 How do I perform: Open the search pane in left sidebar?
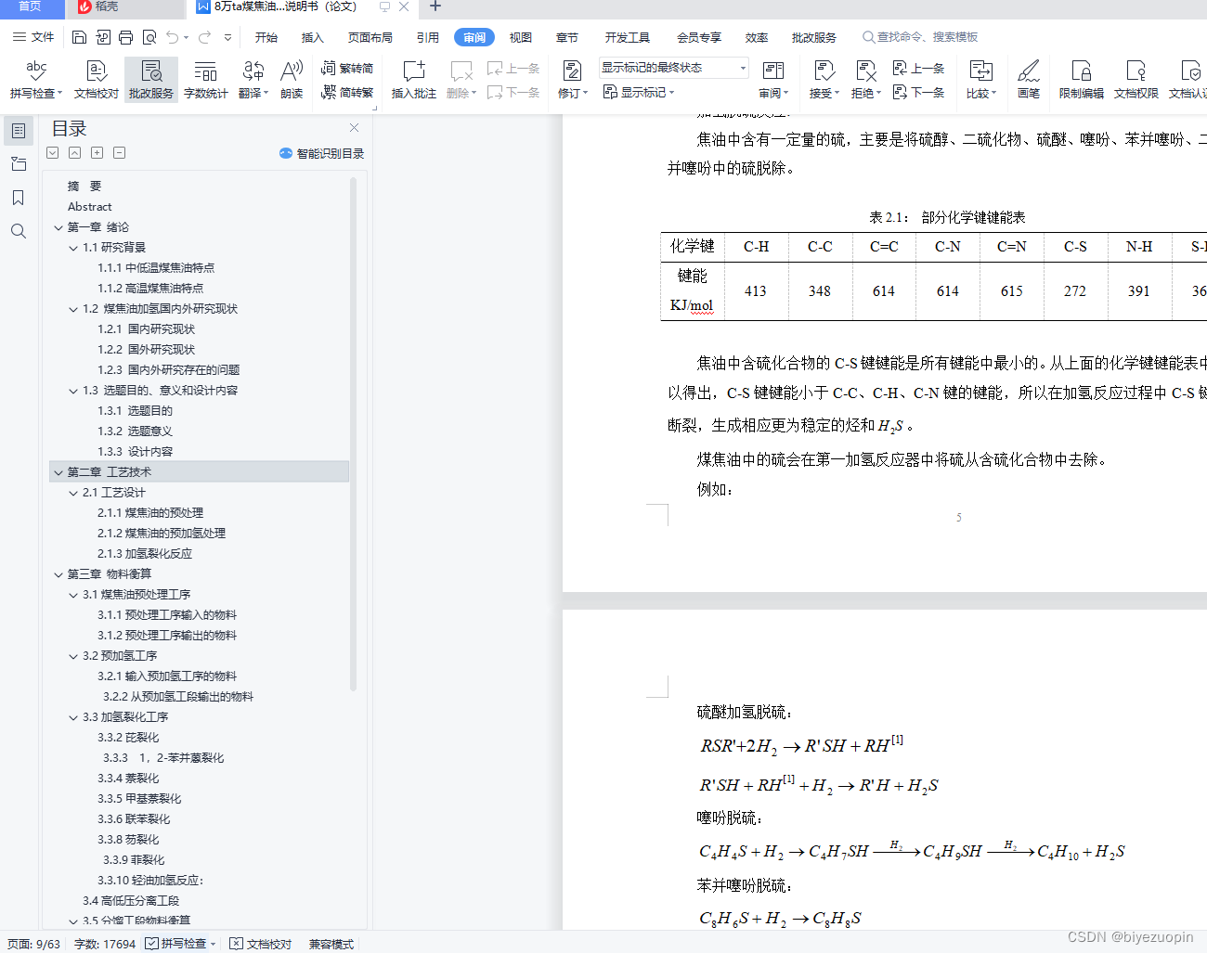click(x=18, y=231)
